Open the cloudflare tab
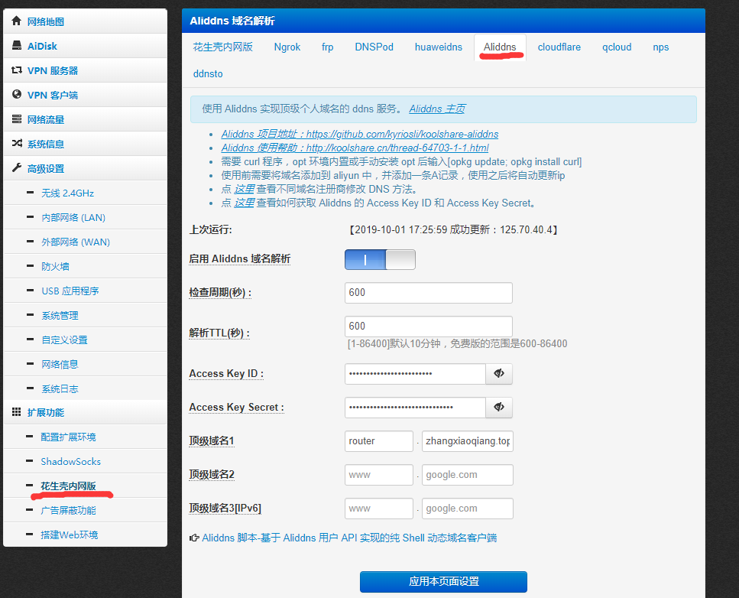 [559, 47]
